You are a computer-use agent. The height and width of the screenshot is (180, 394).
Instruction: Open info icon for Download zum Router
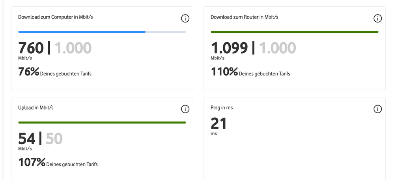coord(377,19)
